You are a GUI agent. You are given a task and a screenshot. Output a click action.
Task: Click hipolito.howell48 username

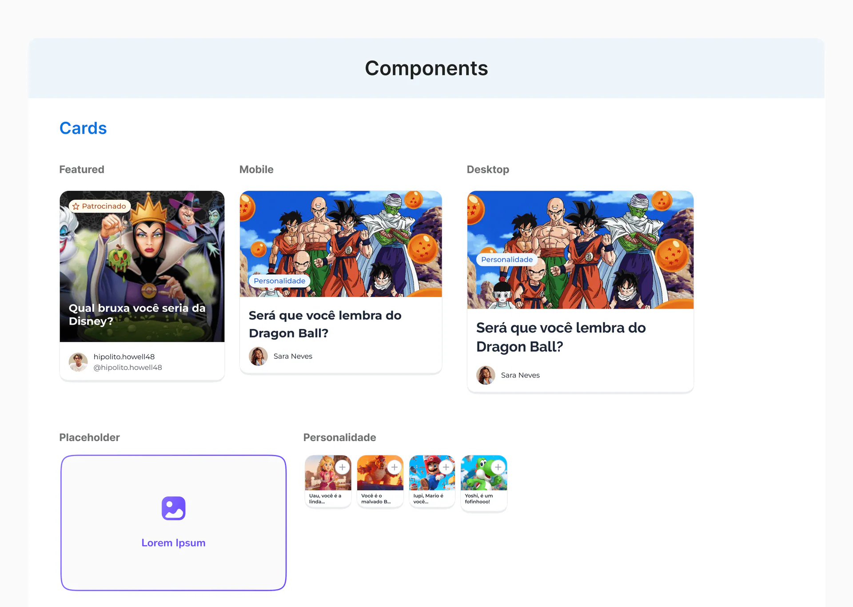124,357
